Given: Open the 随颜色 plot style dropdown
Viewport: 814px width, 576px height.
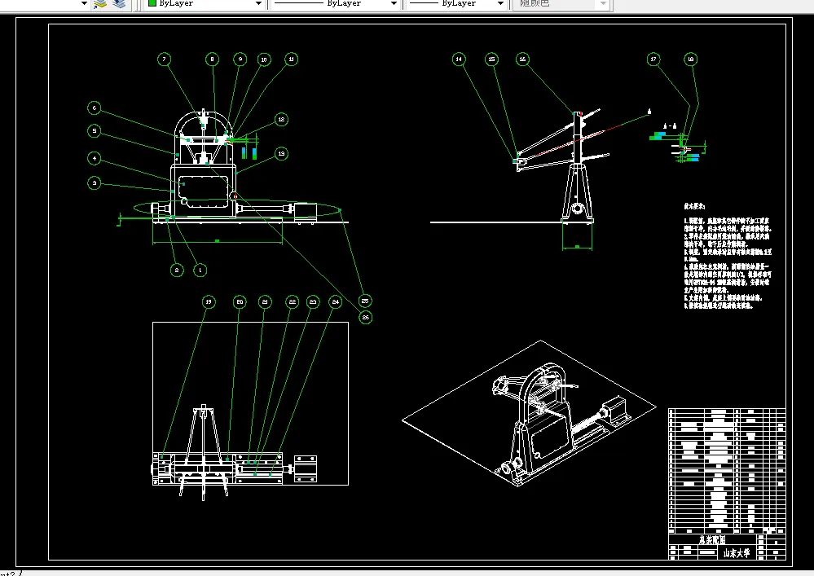Looking at the screenshot, I should pyautogui.click(x=603, y=3).
